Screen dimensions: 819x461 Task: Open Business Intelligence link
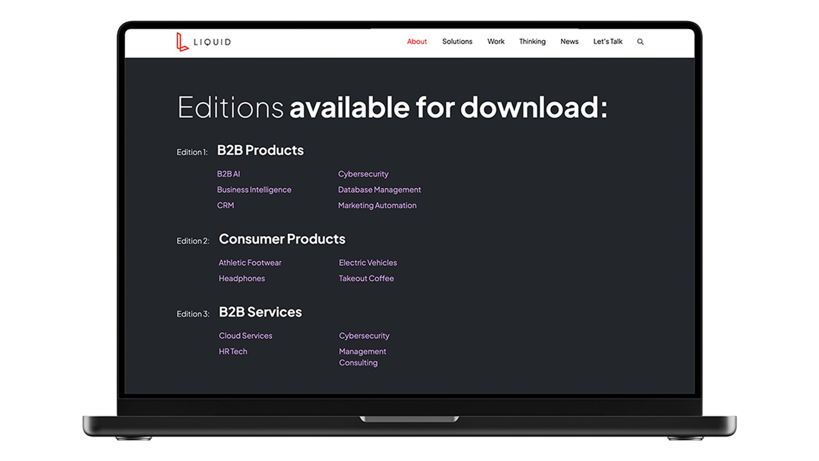point(254,190)
